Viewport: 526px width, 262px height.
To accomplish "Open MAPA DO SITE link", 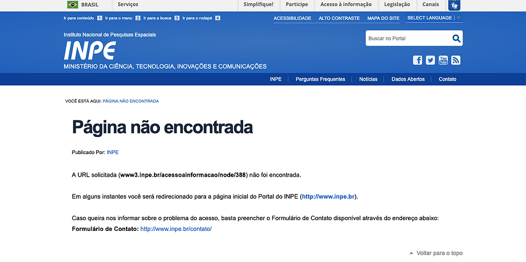I will point(383,18).
